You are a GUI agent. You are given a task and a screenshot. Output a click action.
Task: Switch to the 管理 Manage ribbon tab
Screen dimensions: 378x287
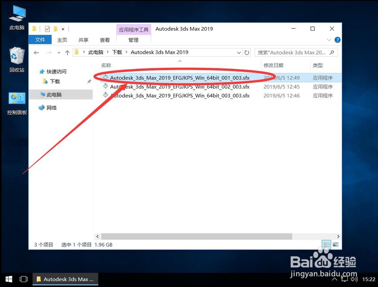[x=133, y=40]
